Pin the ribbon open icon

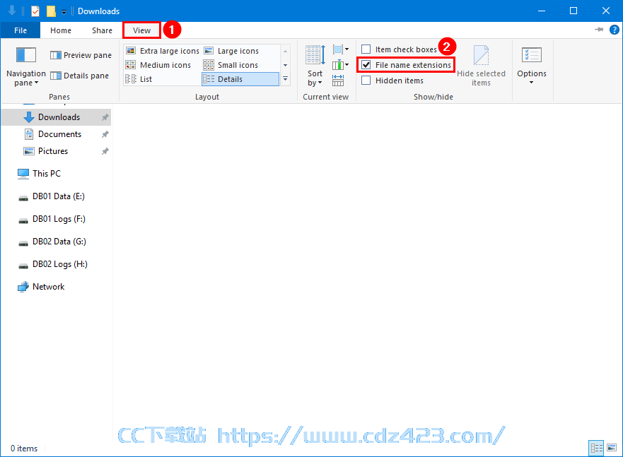tap(599, 30)
